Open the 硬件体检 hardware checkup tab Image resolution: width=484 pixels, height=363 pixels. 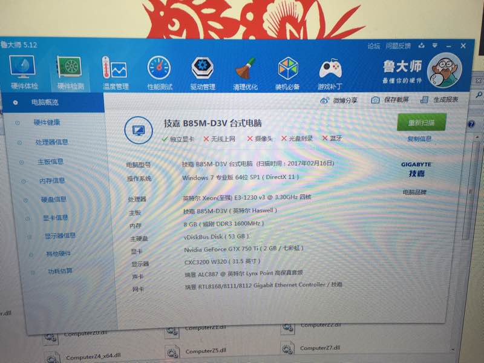[x=24, y=72]
